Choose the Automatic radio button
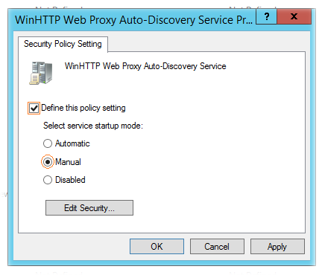322x275 pixels. pos(48,143)
